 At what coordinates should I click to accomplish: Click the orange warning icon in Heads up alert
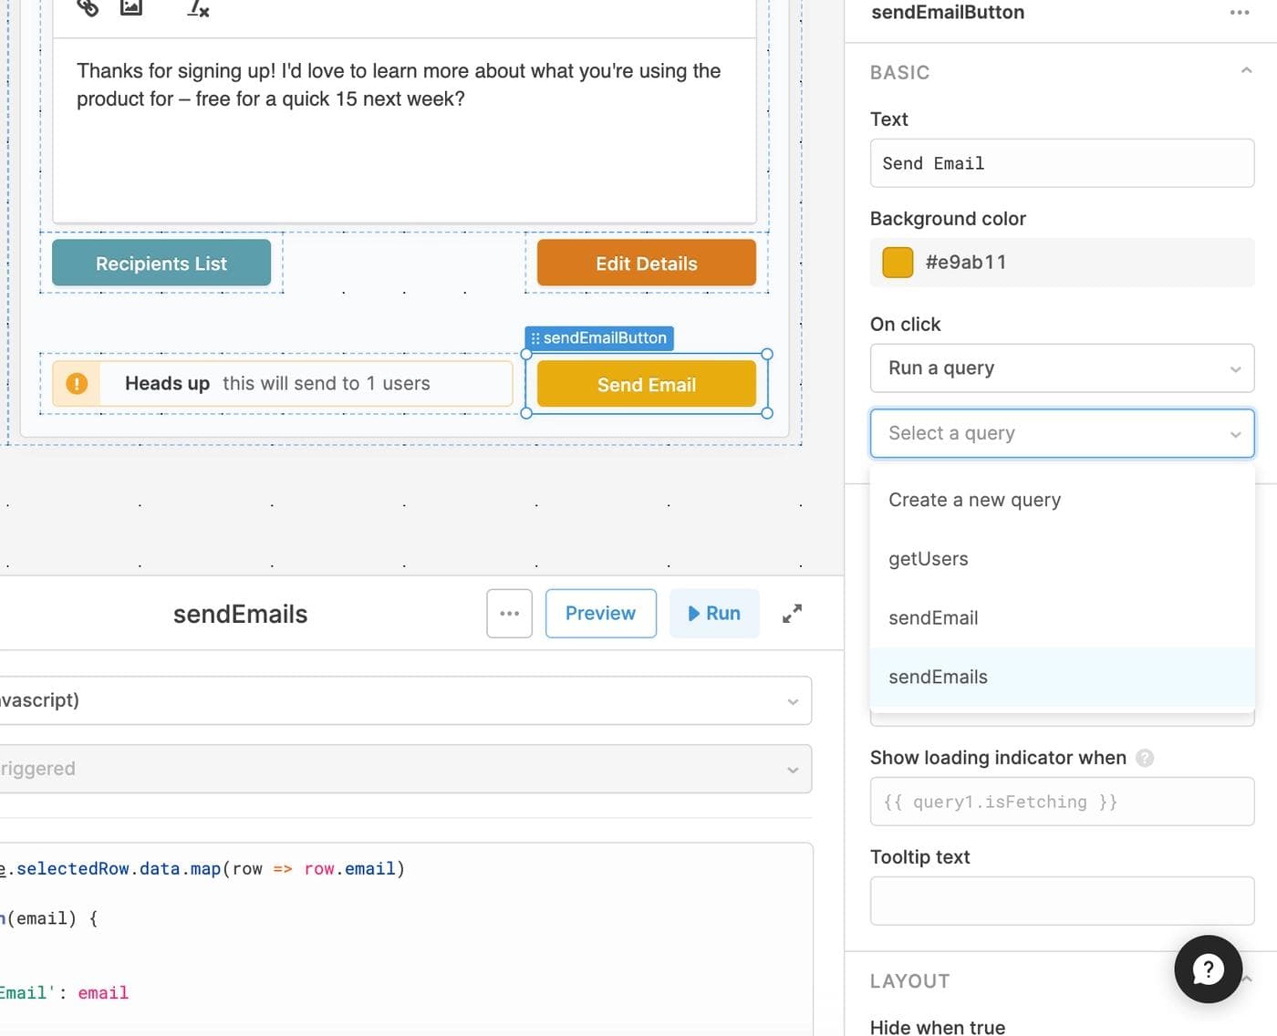coord(77,384)
